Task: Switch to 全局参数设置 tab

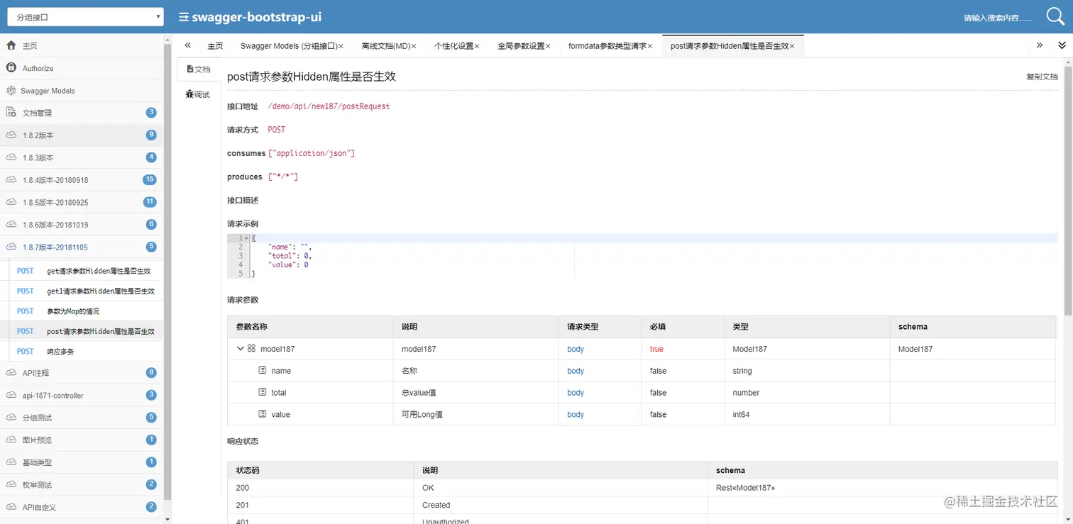Action: coord(521,46)
